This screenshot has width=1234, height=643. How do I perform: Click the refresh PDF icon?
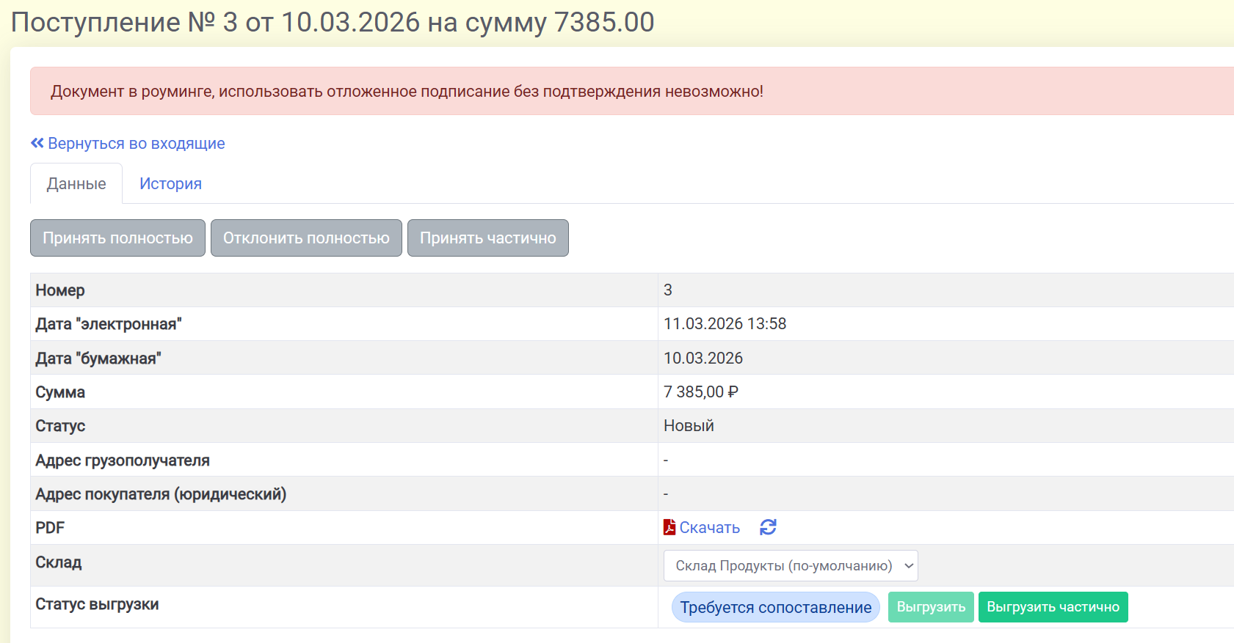(x=768, y=527)
